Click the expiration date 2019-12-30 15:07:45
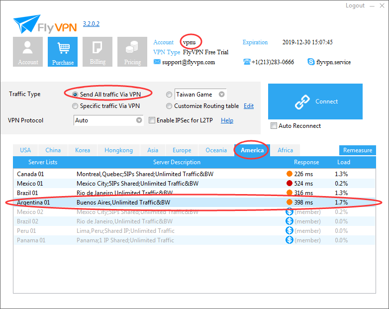Screen dimensions: 389x309 pos(307,42)
